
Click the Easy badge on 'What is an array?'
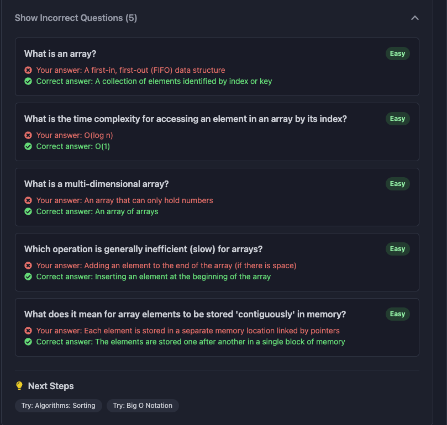397,54
